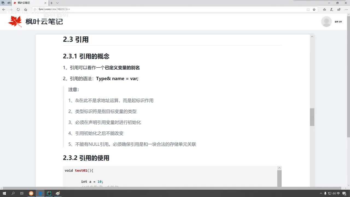Share this page with share icon
The width and height of the screenshot is (350, 197).
pyautogui.click(x=339, y=9)
